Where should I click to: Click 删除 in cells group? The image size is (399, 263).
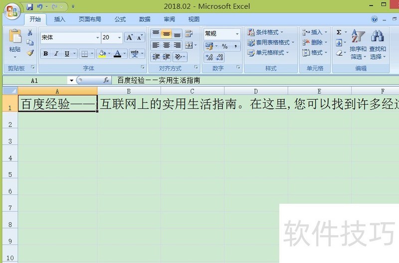(x=315, y=42)
